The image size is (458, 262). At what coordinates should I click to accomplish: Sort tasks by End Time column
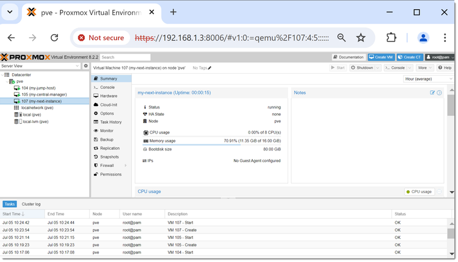click(x=67, y=214)
